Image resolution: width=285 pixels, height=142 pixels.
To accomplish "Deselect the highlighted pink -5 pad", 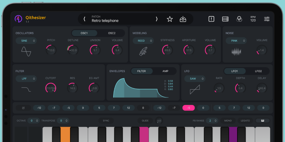I will (x=189, y=108).
